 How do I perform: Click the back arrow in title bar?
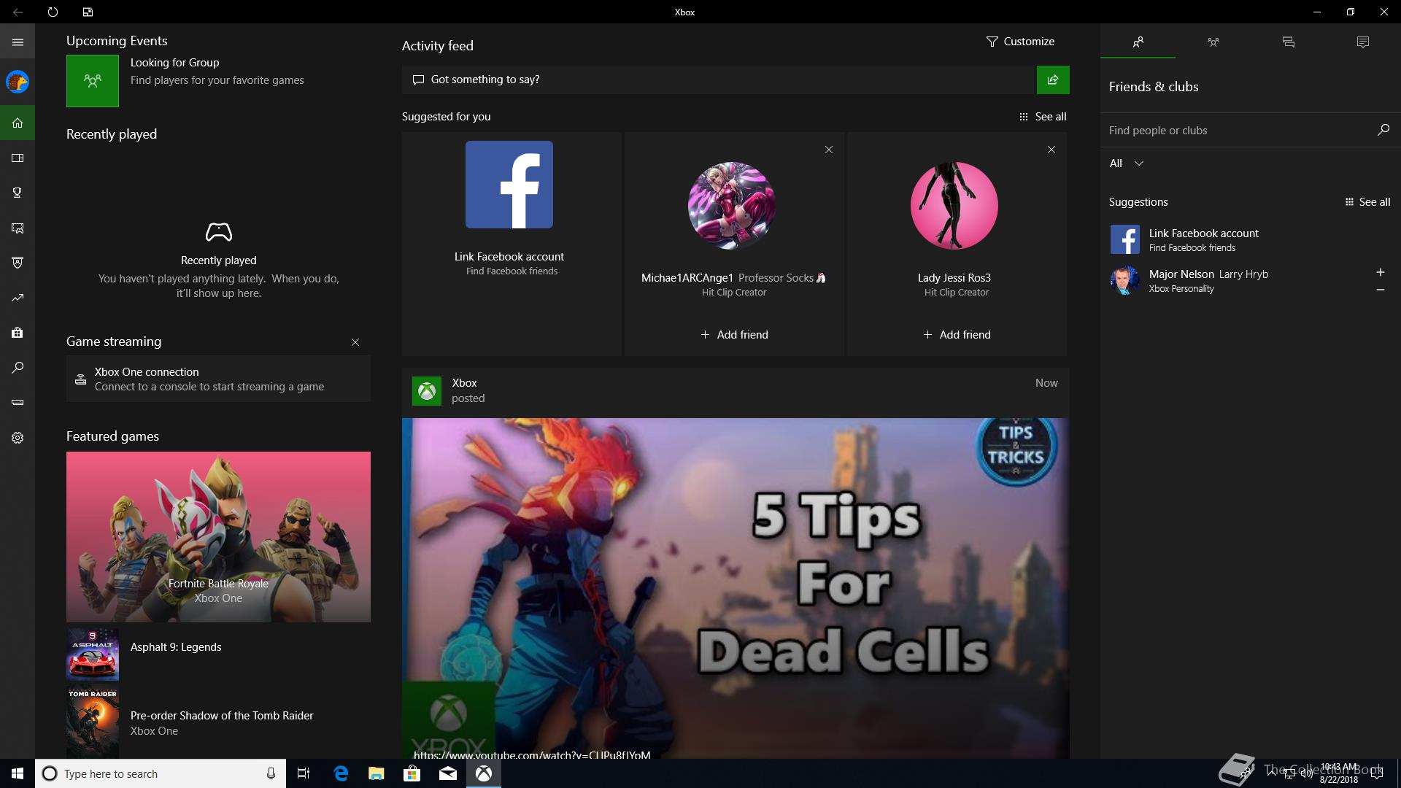(x=18, y=12)
